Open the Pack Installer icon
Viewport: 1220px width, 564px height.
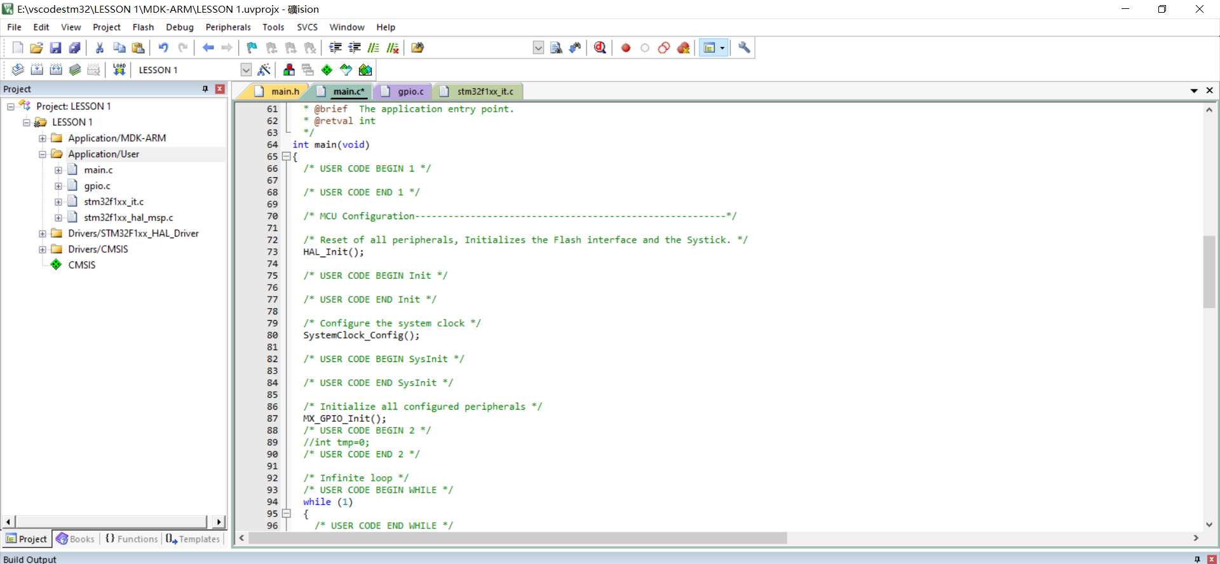(x=365, y=70)
